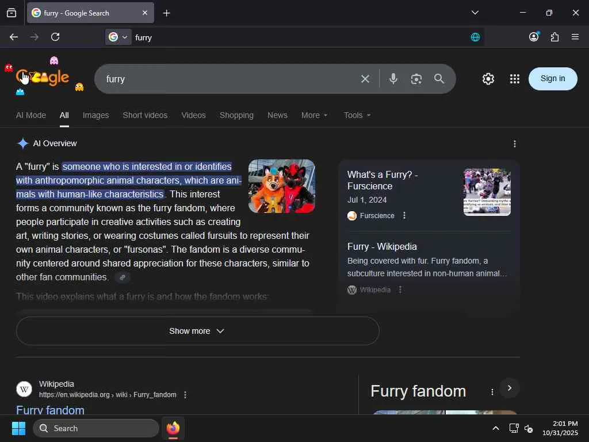This screenshot has height=442, width=589.
Task: Expand the More search filters dropdown
Action: pos(315,115)
